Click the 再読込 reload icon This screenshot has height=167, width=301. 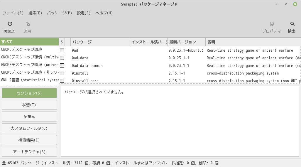point(10,24)
